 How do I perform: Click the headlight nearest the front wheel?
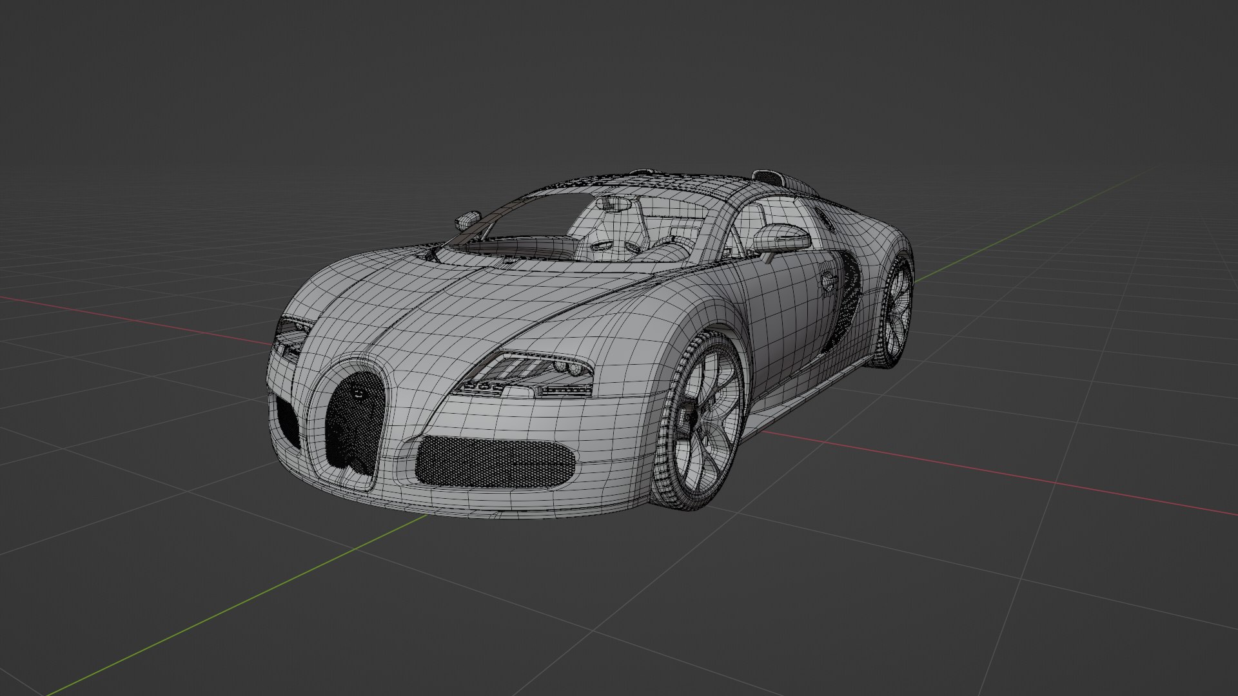tap(524, 375)
